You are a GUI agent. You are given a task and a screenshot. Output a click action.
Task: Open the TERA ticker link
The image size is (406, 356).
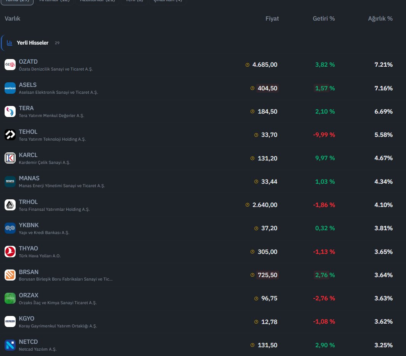(26, 108)
